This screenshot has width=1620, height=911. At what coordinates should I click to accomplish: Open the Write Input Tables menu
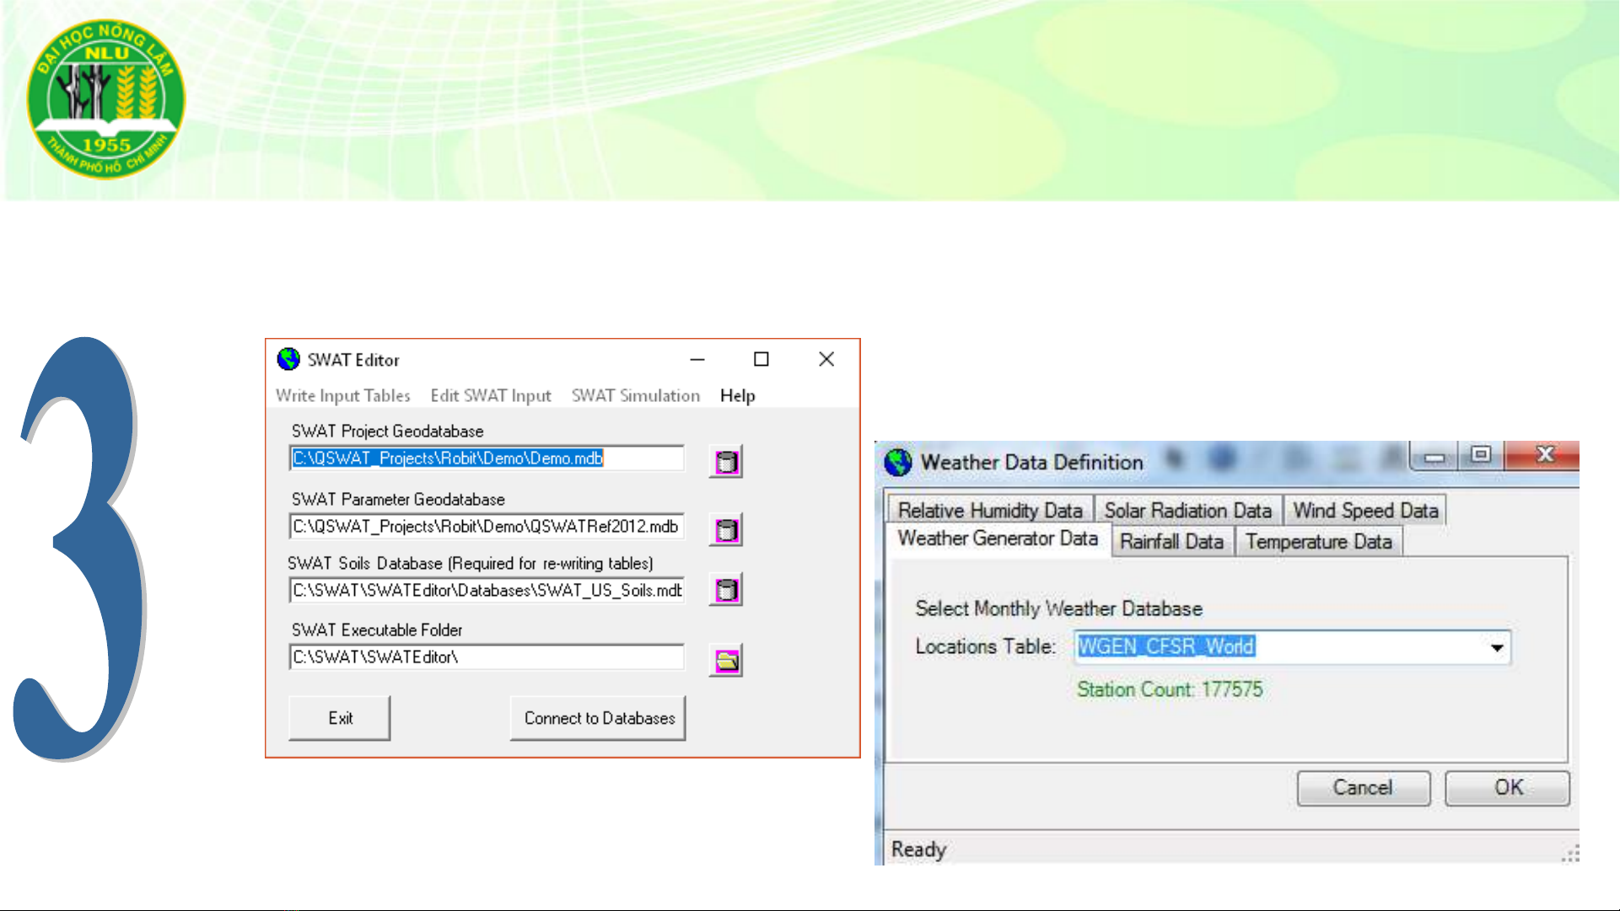(x=342, y=395)
